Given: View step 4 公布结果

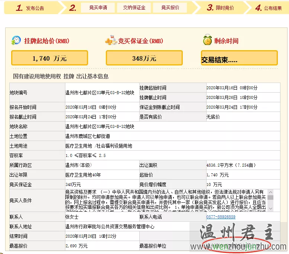Looking at the screenshot, I should click(268, 8).
